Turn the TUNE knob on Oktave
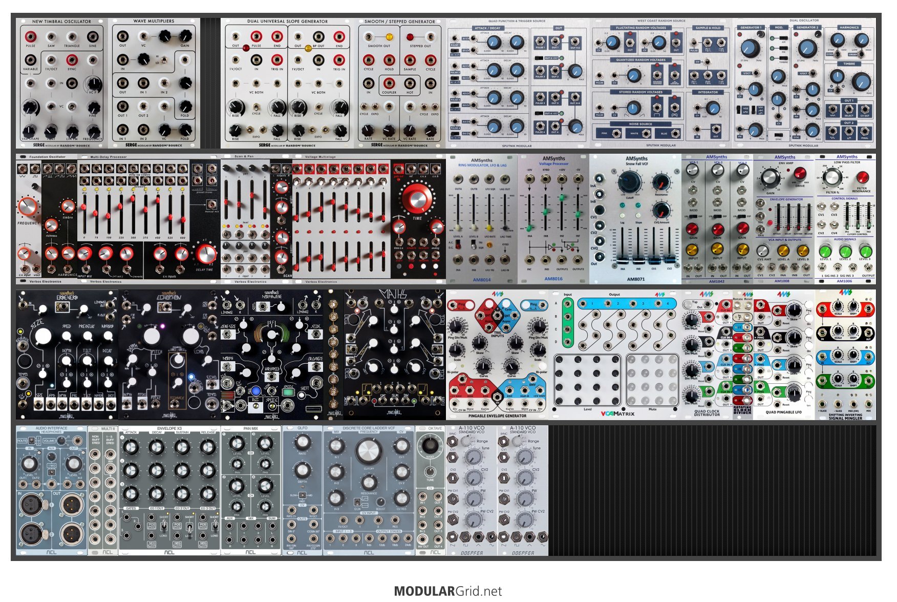The height and width of the screenshot is (602, 897). coord(430,471)
